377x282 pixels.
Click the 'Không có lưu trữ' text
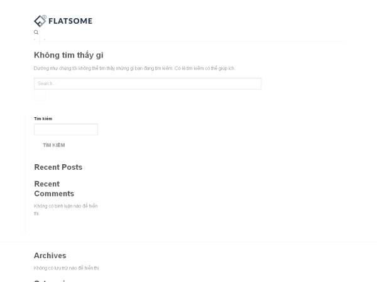[67, 268]
